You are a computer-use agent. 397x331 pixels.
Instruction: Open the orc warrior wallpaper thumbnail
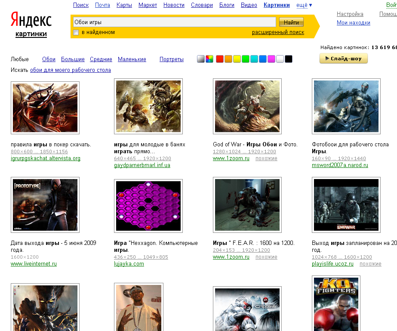[148, 106]
